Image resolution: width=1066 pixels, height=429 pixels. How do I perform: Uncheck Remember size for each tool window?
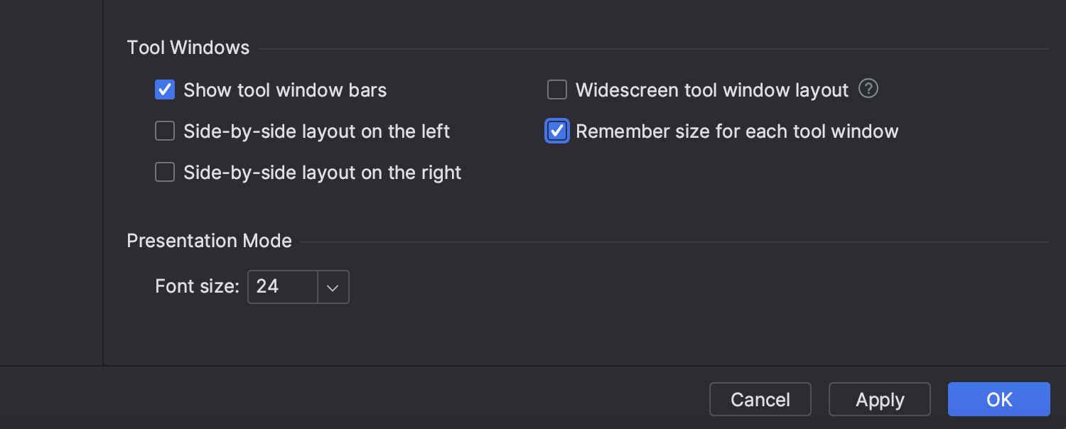coord(557,131)
